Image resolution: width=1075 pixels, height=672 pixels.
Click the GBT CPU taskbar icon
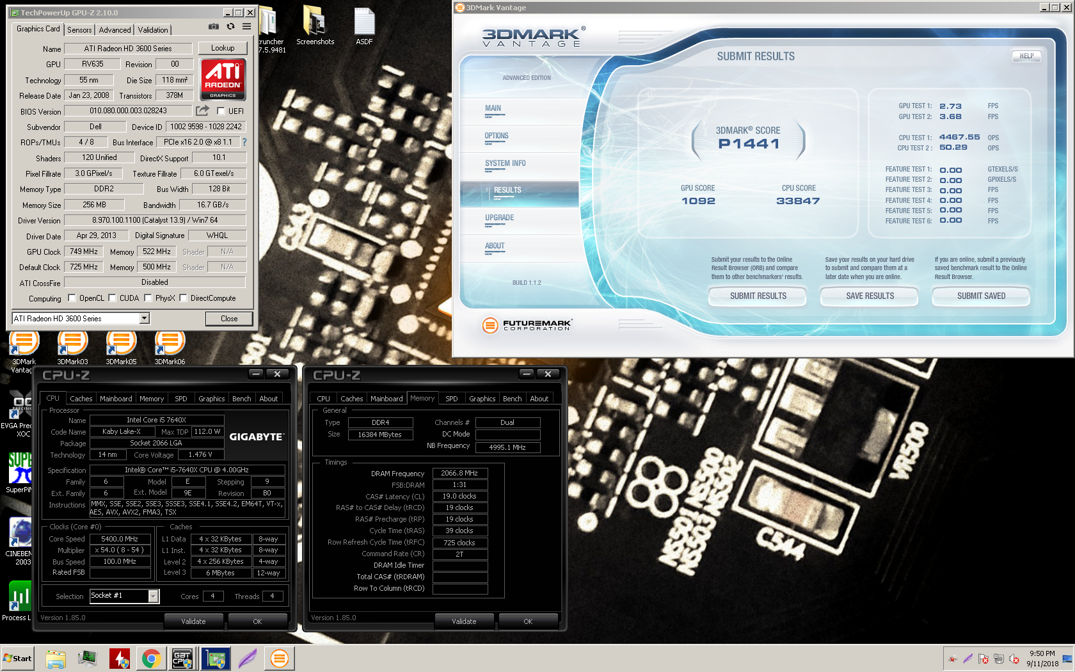click(x=182, y=659)
